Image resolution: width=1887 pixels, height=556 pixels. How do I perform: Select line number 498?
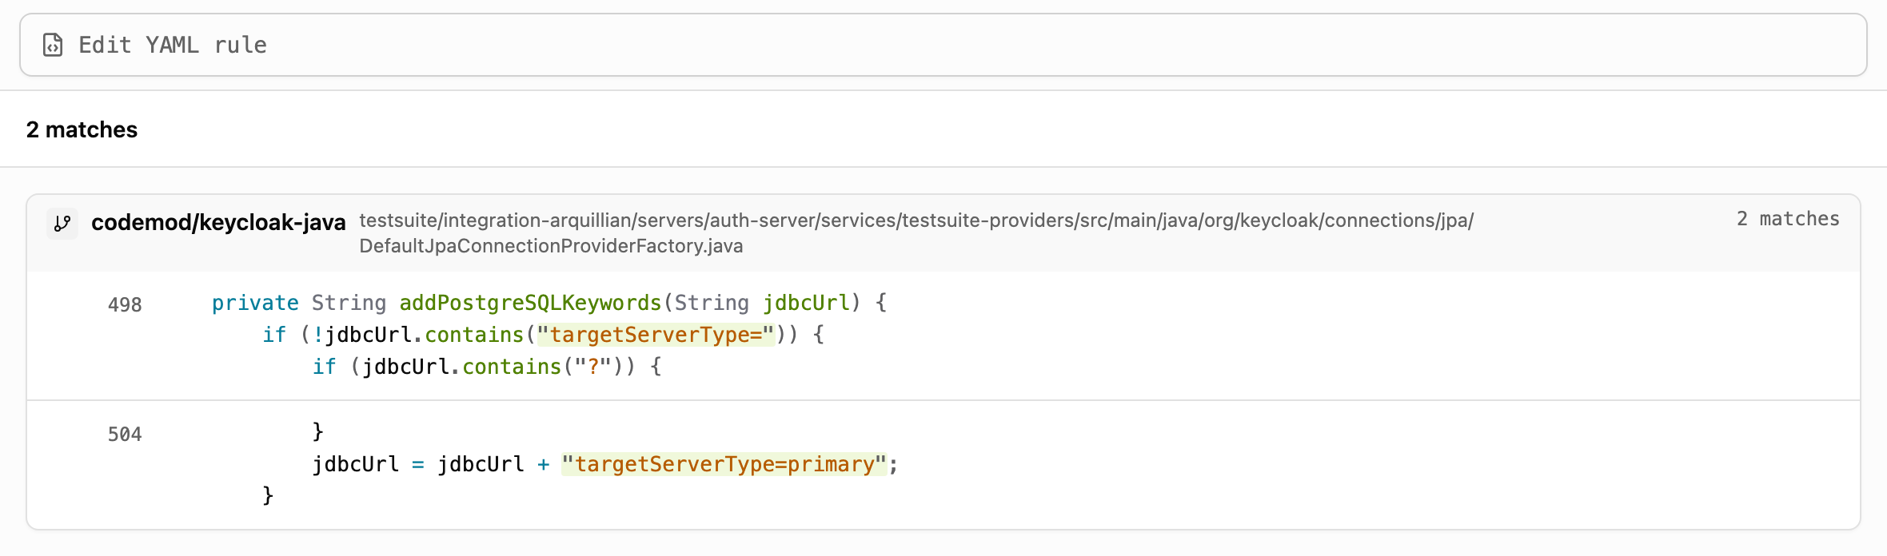[125, 304]
